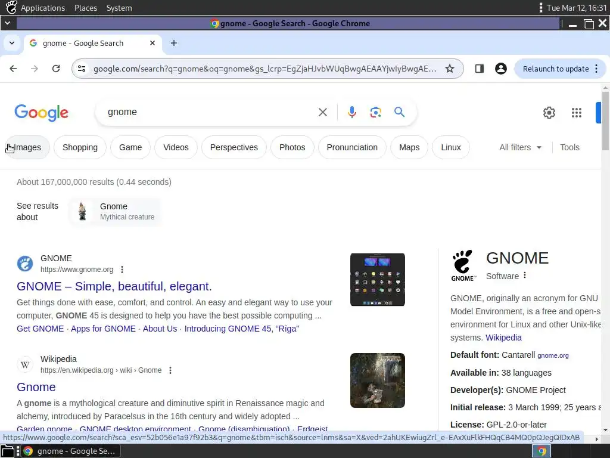This screenshot has width=610, height=458.
Task: Click the vertical page scrollbar
Action: tap(605, 120)
